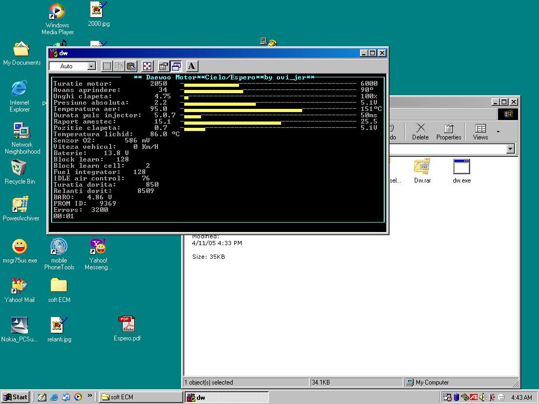Click the Mark selection tool in dw toolbar

(x=107, y=66)
